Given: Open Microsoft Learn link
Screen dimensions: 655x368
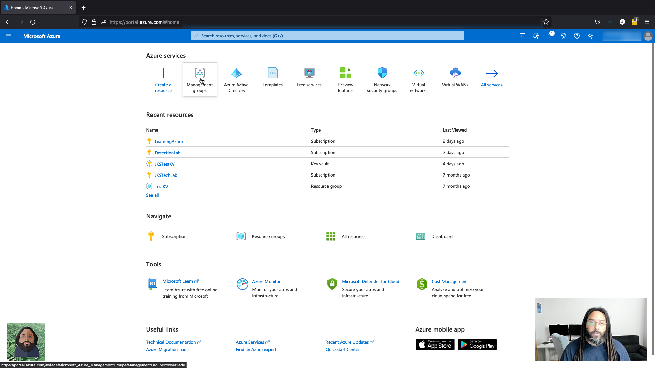Looking at the screenshot, I should click(180, 281).
